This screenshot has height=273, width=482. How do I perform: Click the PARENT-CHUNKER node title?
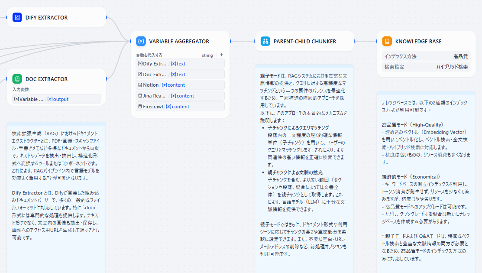(304, 42)
